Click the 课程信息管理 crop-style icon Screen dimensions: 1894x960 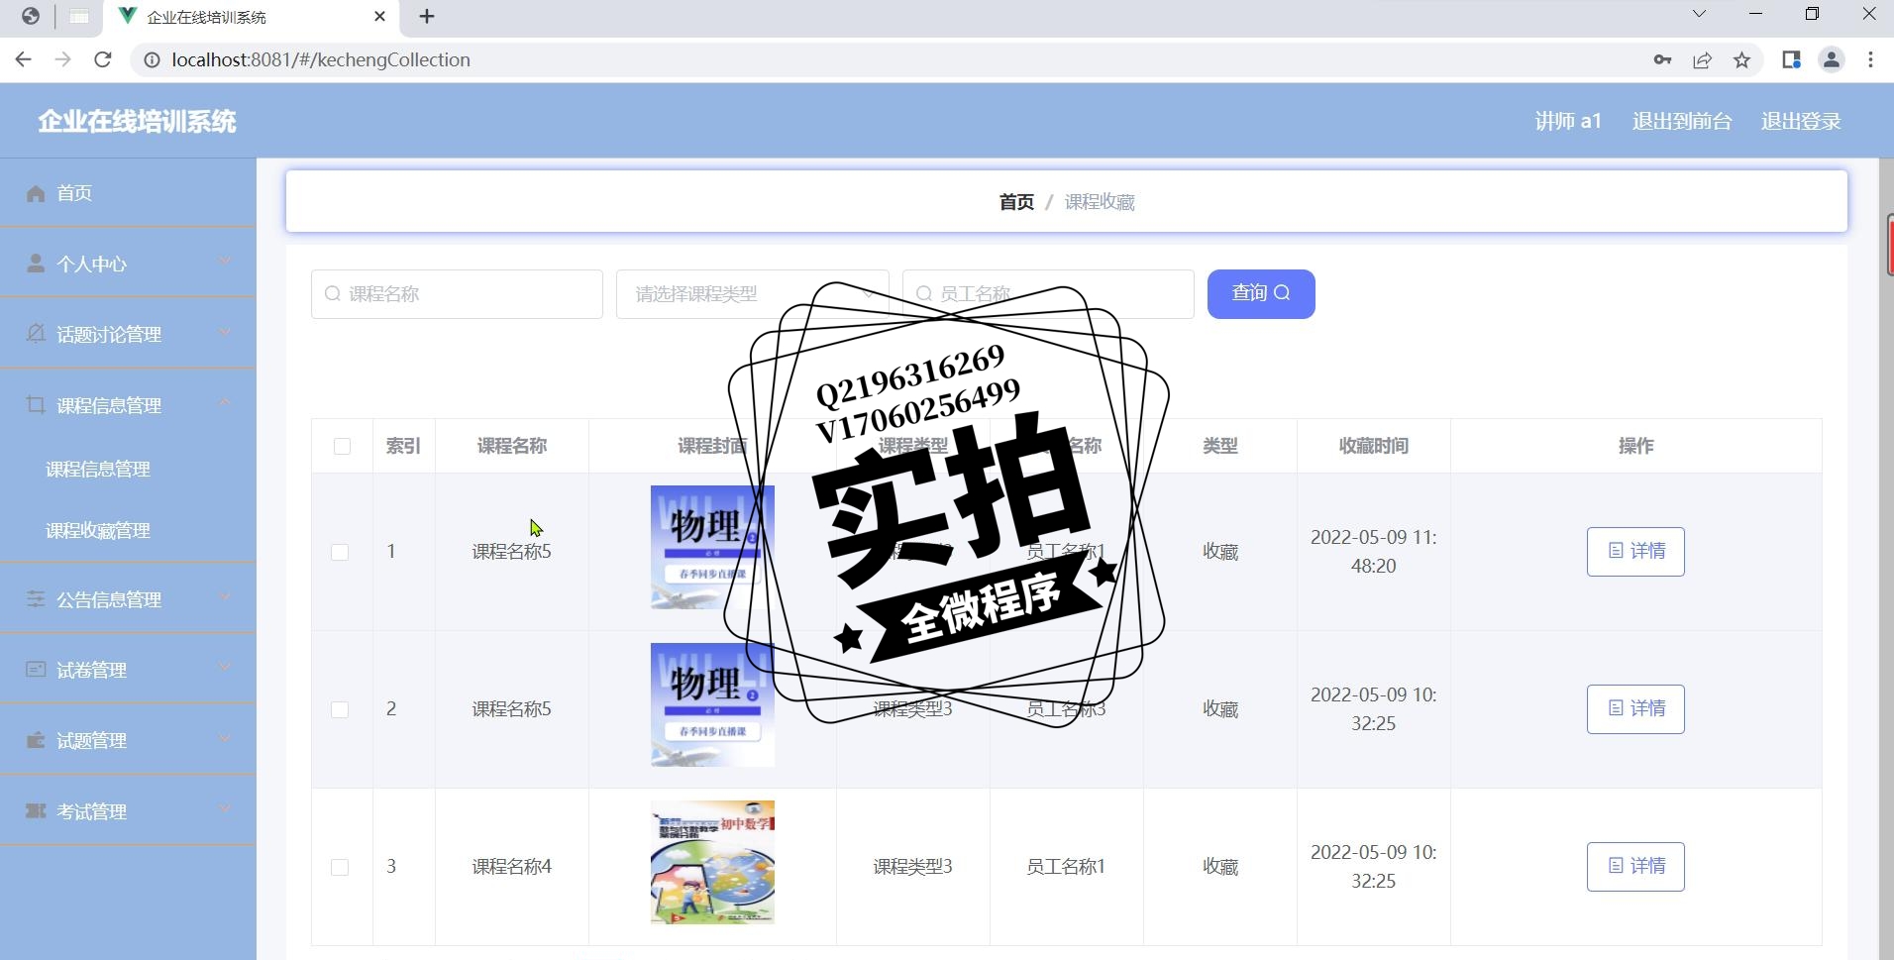[36, 405]
